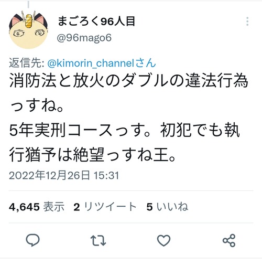Image resolution: width=262 pixels, height=266 pixels.
Task: Click the tweet line starting with 5年実刑コース
Action: 125,130
